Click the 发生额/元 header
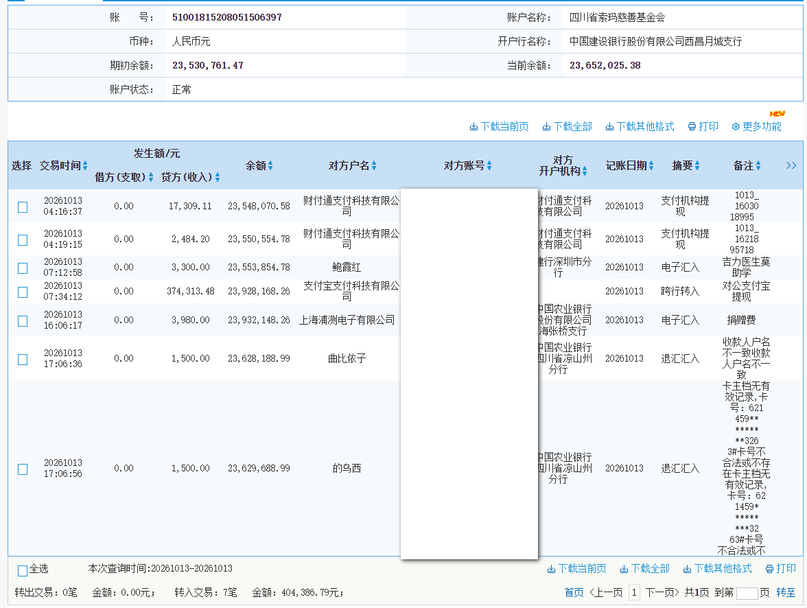 (157, 154)
